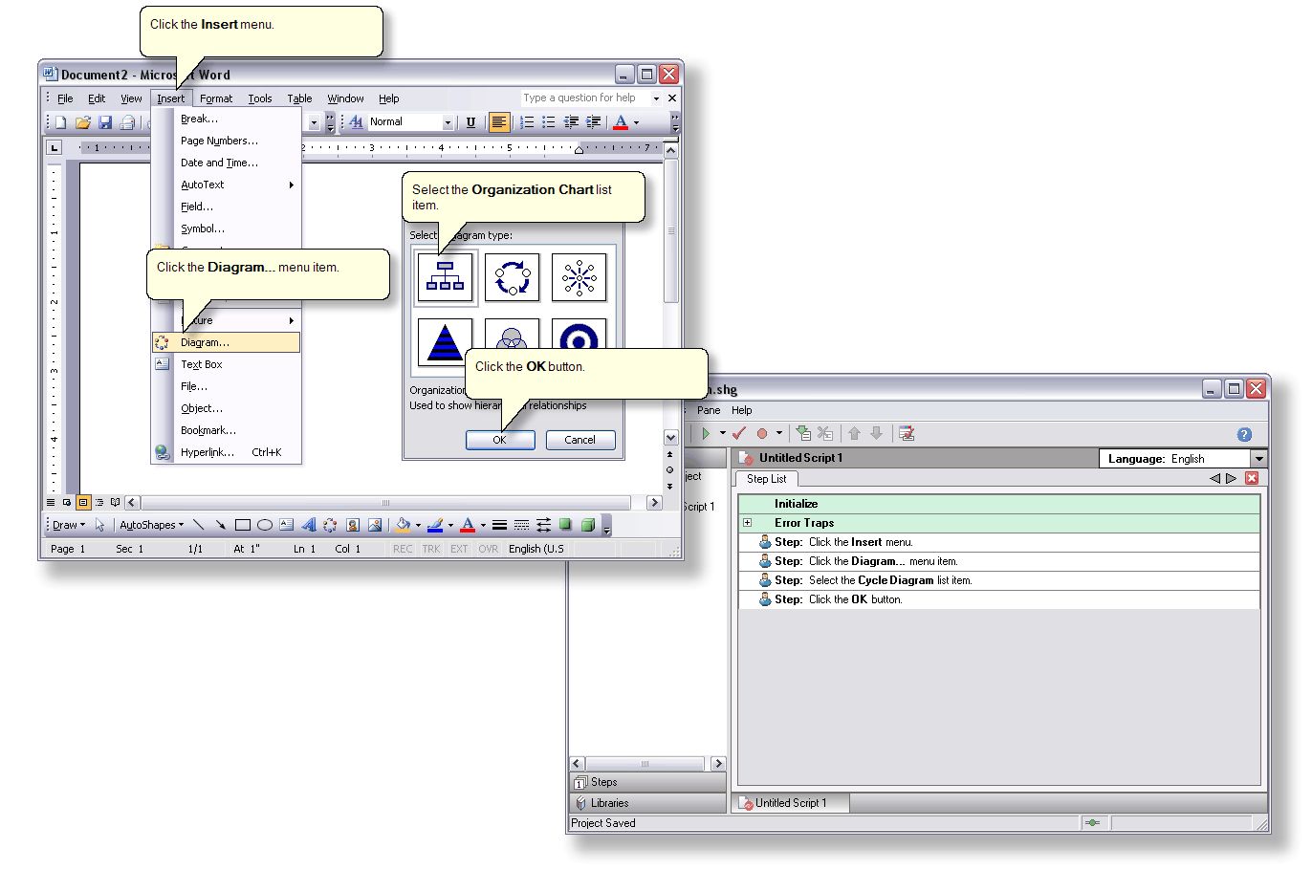
Task: Click the OK button in Diagram dialog
Action: pos(500,440)
